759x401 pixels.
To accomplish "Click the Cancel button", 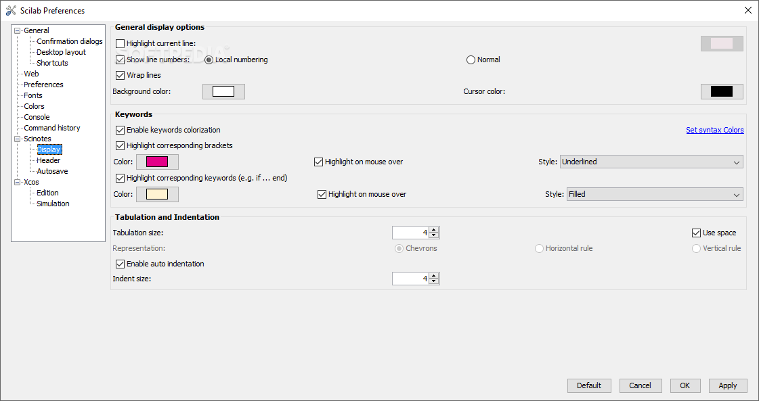I will click(x=640, y=385).
